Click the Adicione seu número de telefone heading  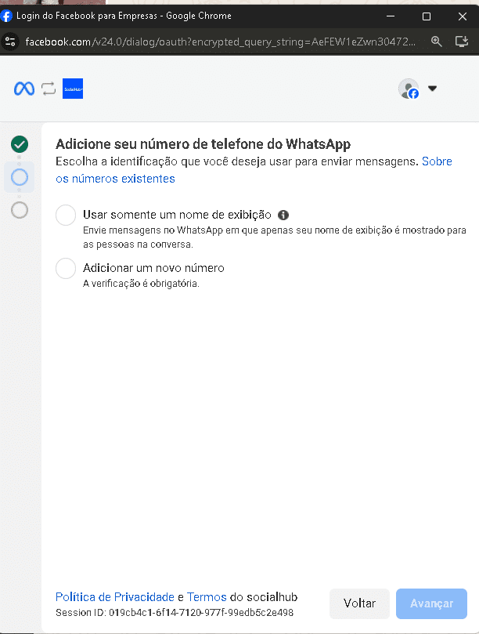pos(203,144)
